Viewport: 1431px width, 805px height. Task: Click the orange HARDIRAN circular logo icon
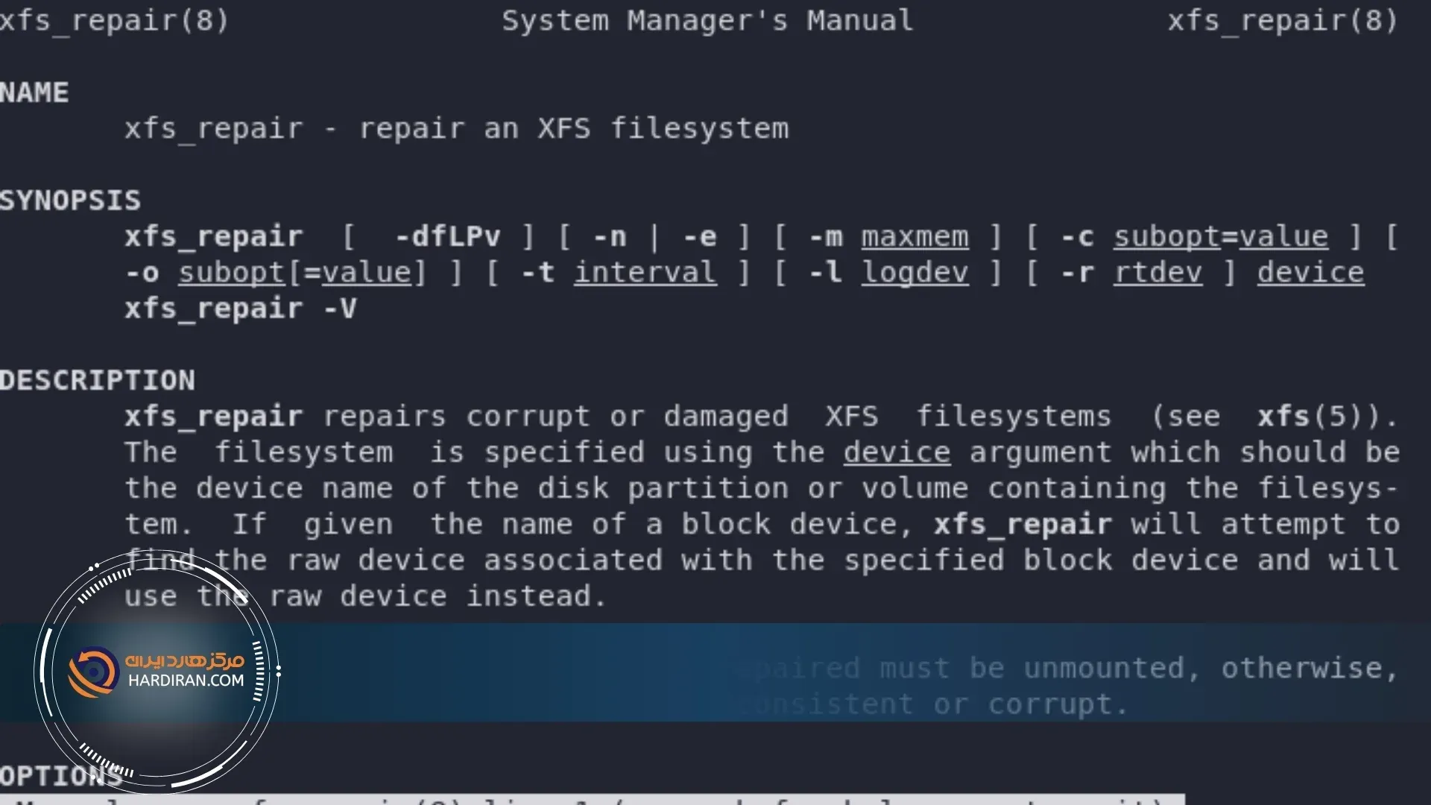coord(93,672)
